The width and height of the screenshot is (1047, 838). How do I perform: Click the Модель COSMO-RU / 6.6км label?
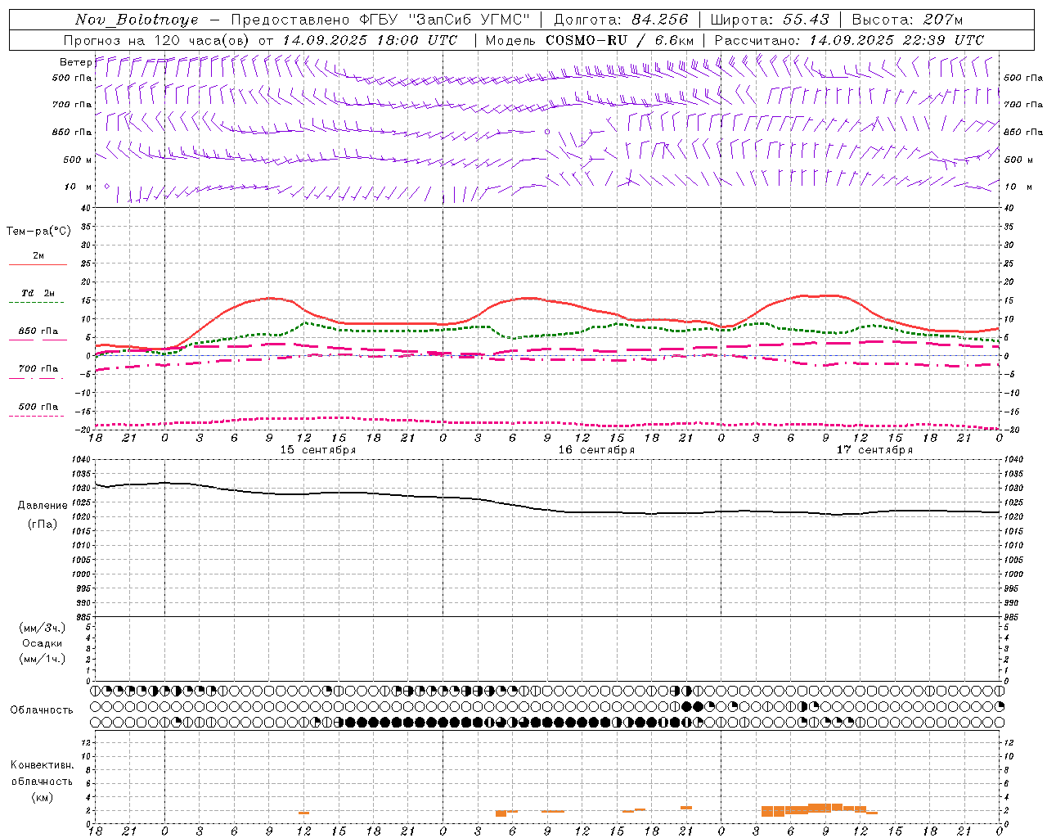(x=590, y=40)
